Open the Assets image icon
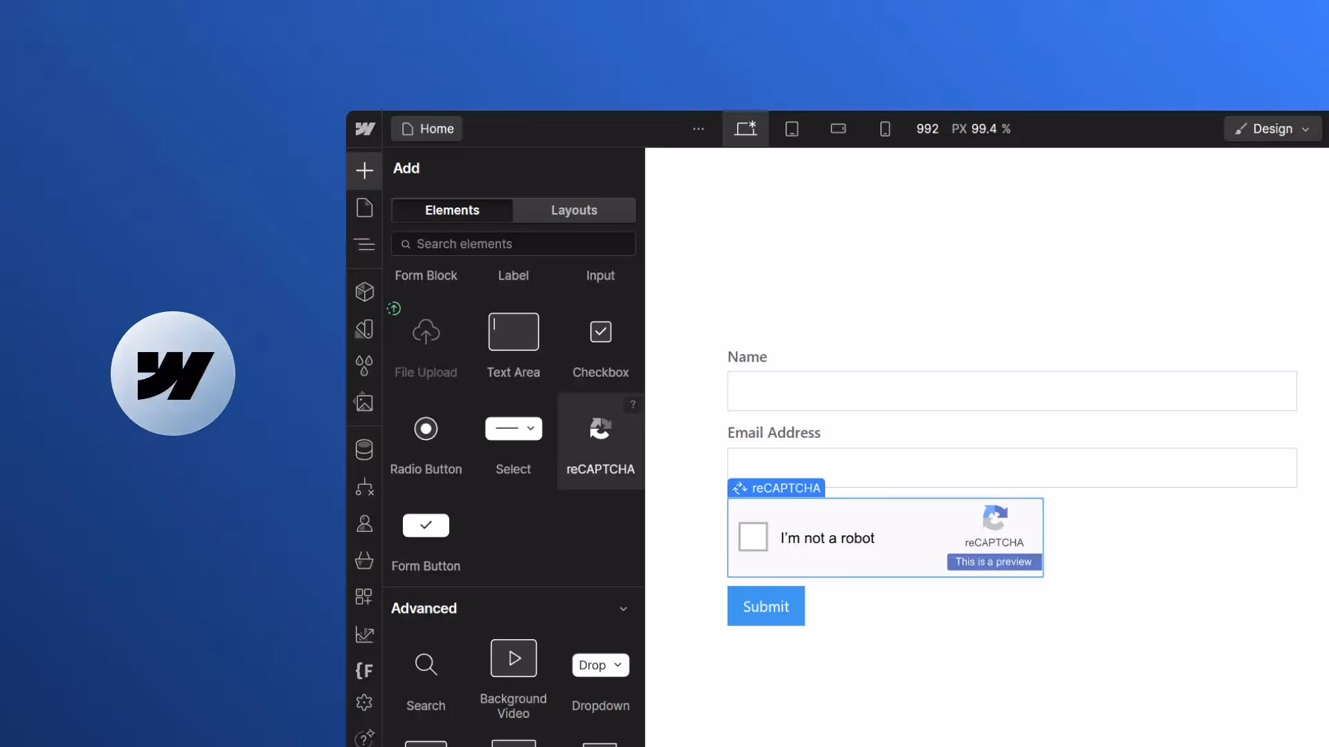This screenshot has width=1329, height=747. pyautogui.click(x=364, y=403)
